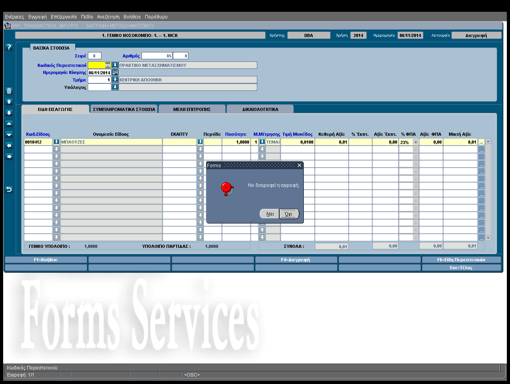Open the Επεξεργασία menu
The width and height of the screenshot is (510, 384).
coord(64,17)
